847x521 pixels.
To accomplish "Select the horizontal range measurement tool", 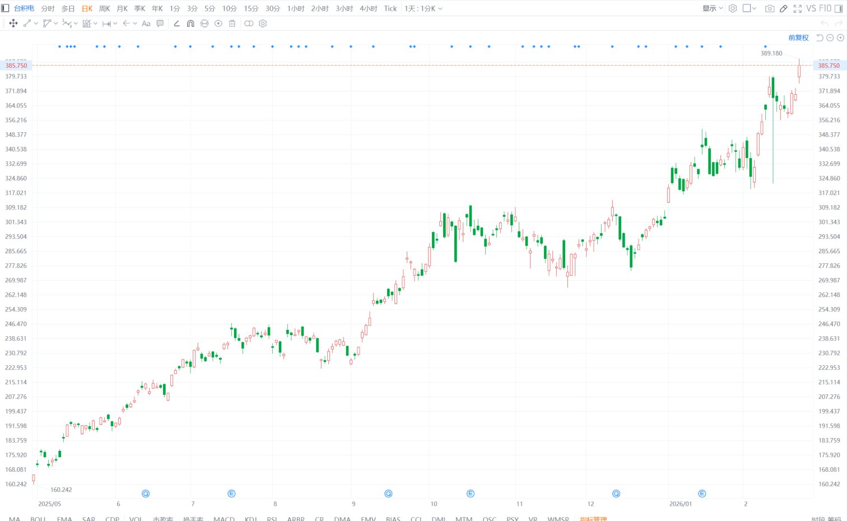I will click(x=106, y=24).
